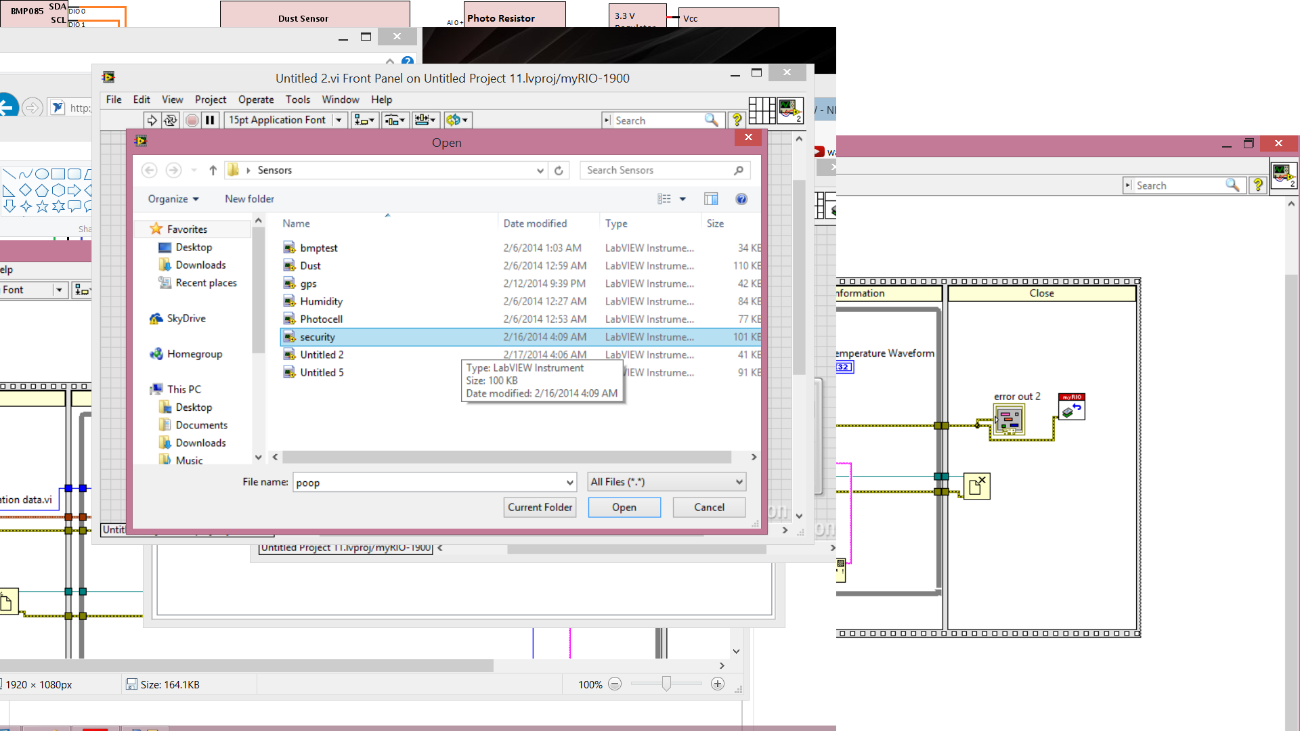Open the File menu
Image resolution: width=1300 pixels, height=731 pixels.
pos(114,99)
